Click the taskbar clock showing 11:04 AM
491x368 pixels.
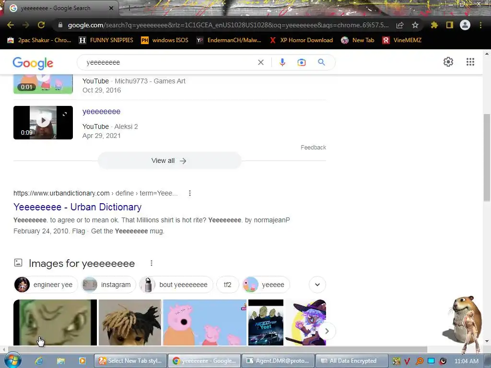pyautogui.click(x=466, y=361)
